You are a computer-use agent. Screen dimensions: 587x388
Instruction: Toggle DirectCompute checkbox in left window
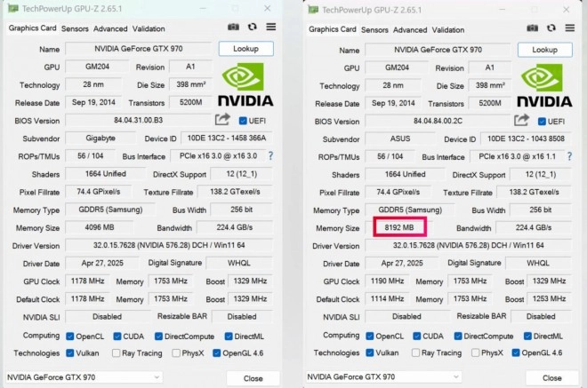(x=158, y=336)
